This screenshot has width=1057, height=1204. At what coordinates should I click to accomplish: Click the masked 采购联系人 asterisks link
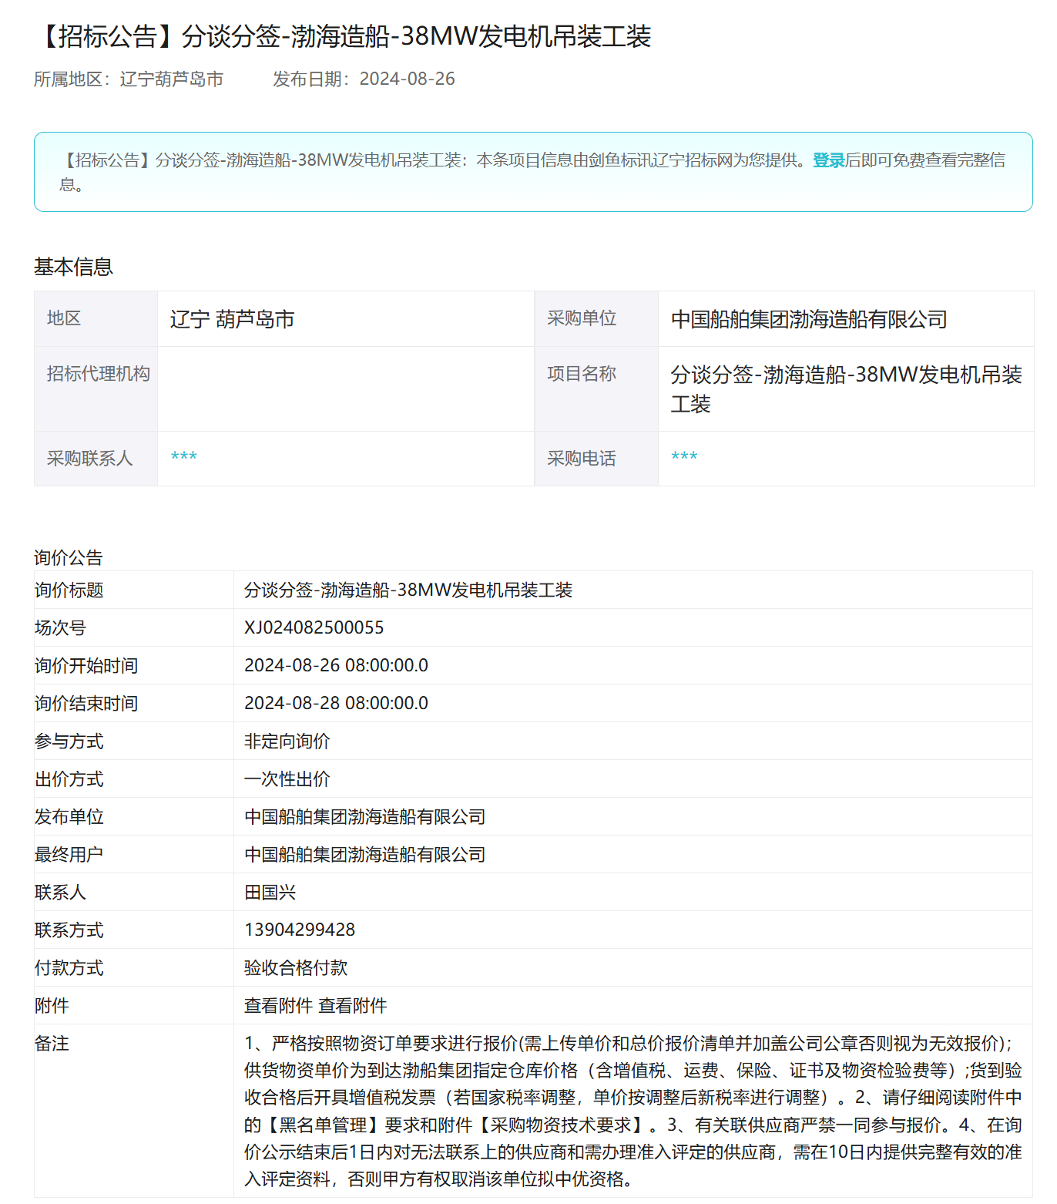184,457
